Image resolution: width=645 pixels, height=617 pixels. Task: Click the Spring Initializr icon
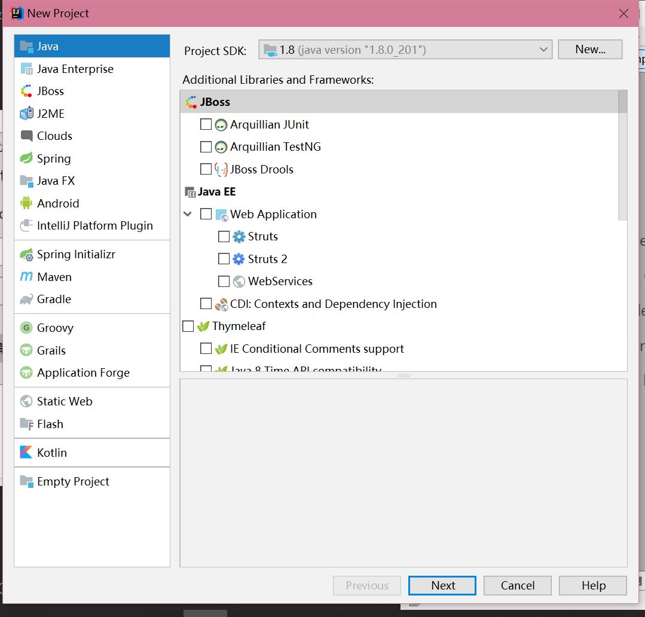(26, 255)
